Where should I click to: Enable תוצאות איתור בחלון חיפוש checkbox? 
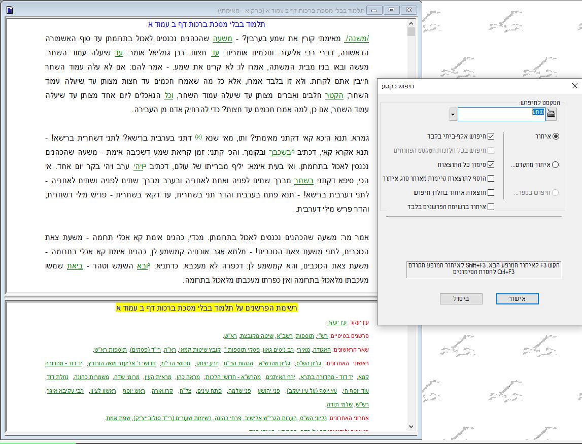[491, 193]
